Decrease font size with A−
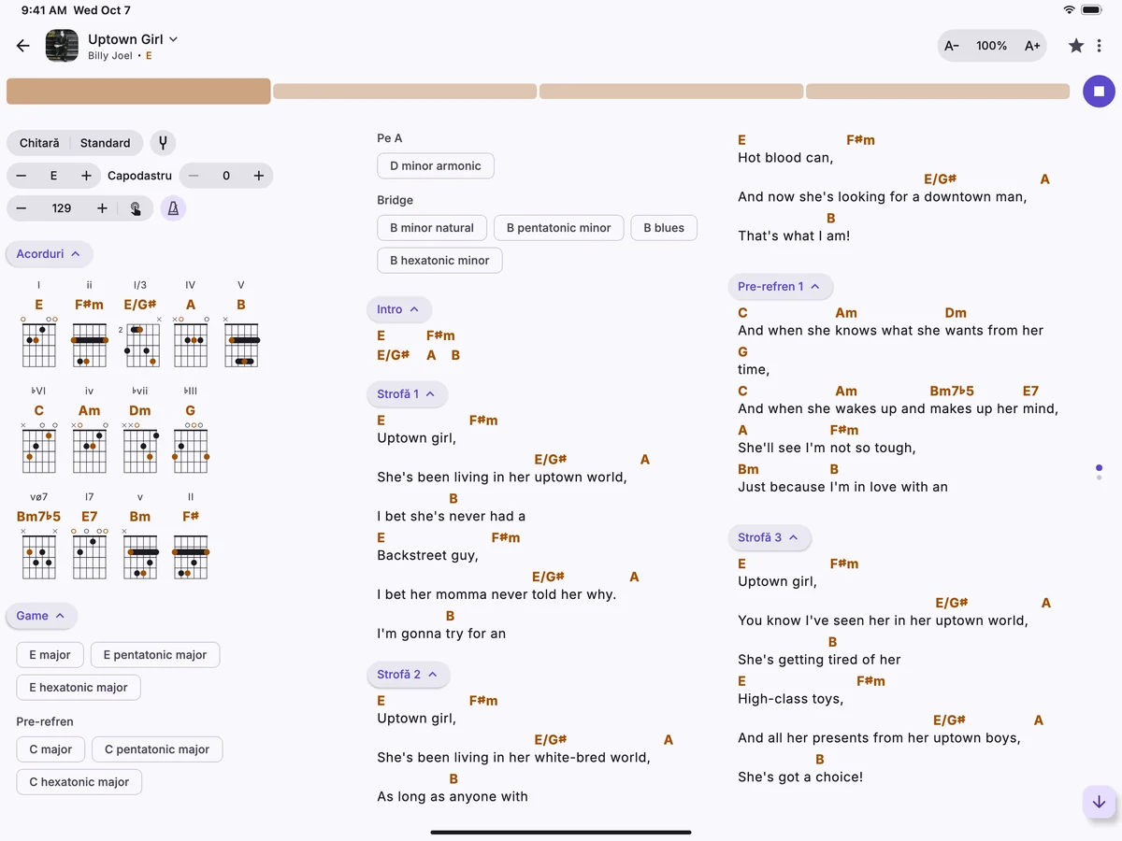 tap(952, 46)
